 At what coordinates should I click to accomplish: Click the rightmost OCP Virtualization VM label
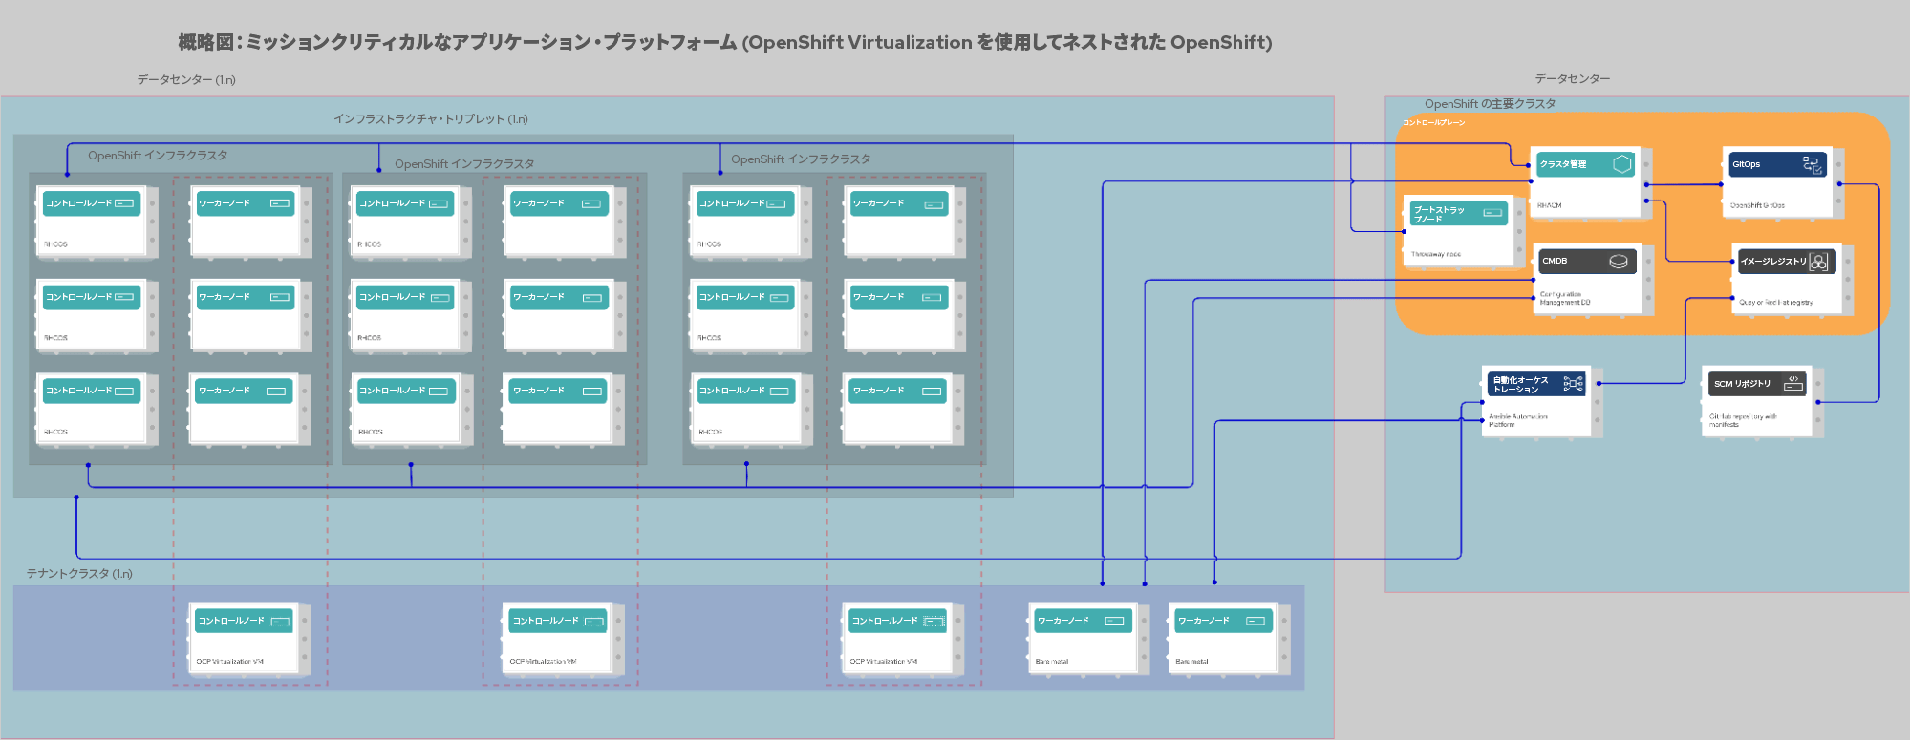(884, 661)
